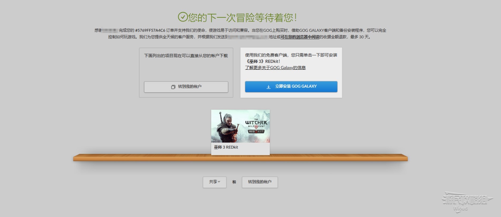Click the heading 您的下一次冒险等待着您!
Image resolution: width=501 pixels, height=217 pixels.
tap(242, 17)
